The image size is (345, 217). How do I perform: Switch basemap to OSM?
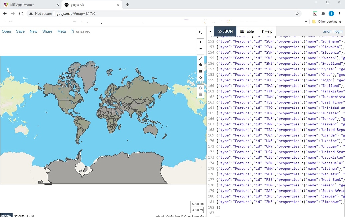coord(30,215)
